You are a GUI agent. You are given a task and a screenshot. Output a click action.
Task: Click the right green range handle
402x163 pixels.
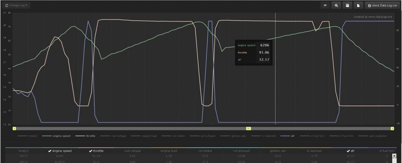pos(392,128)
